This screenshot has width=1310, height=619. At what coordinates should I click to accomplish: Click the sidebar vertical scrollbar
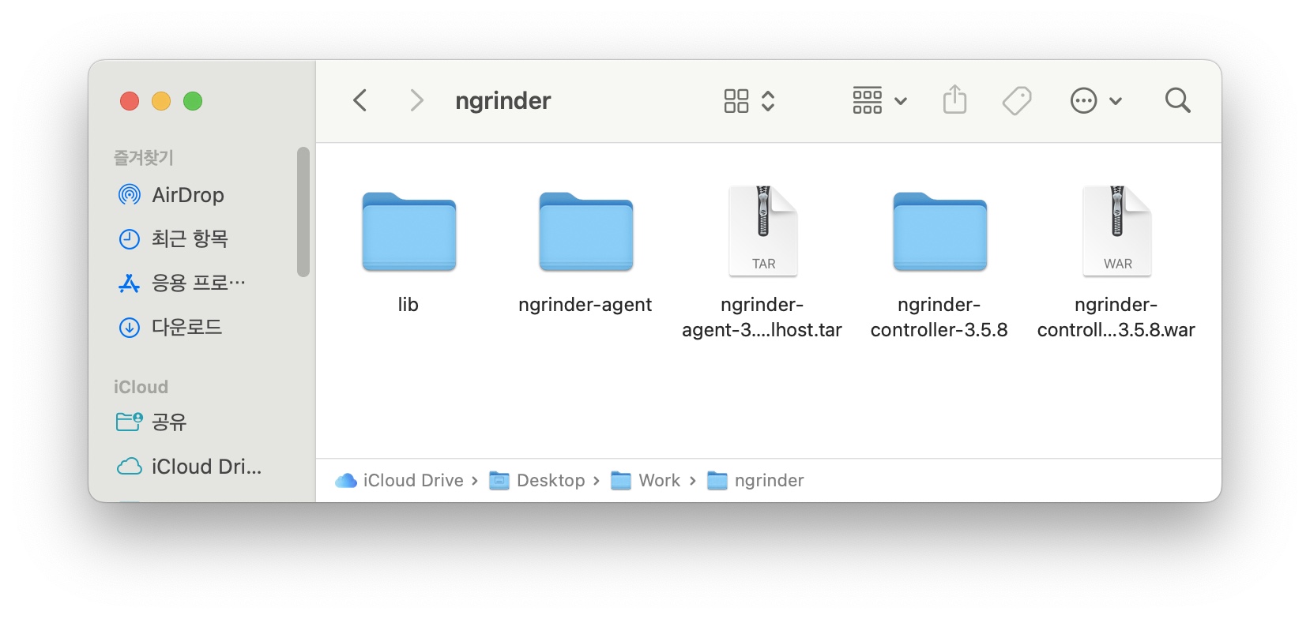303,212
